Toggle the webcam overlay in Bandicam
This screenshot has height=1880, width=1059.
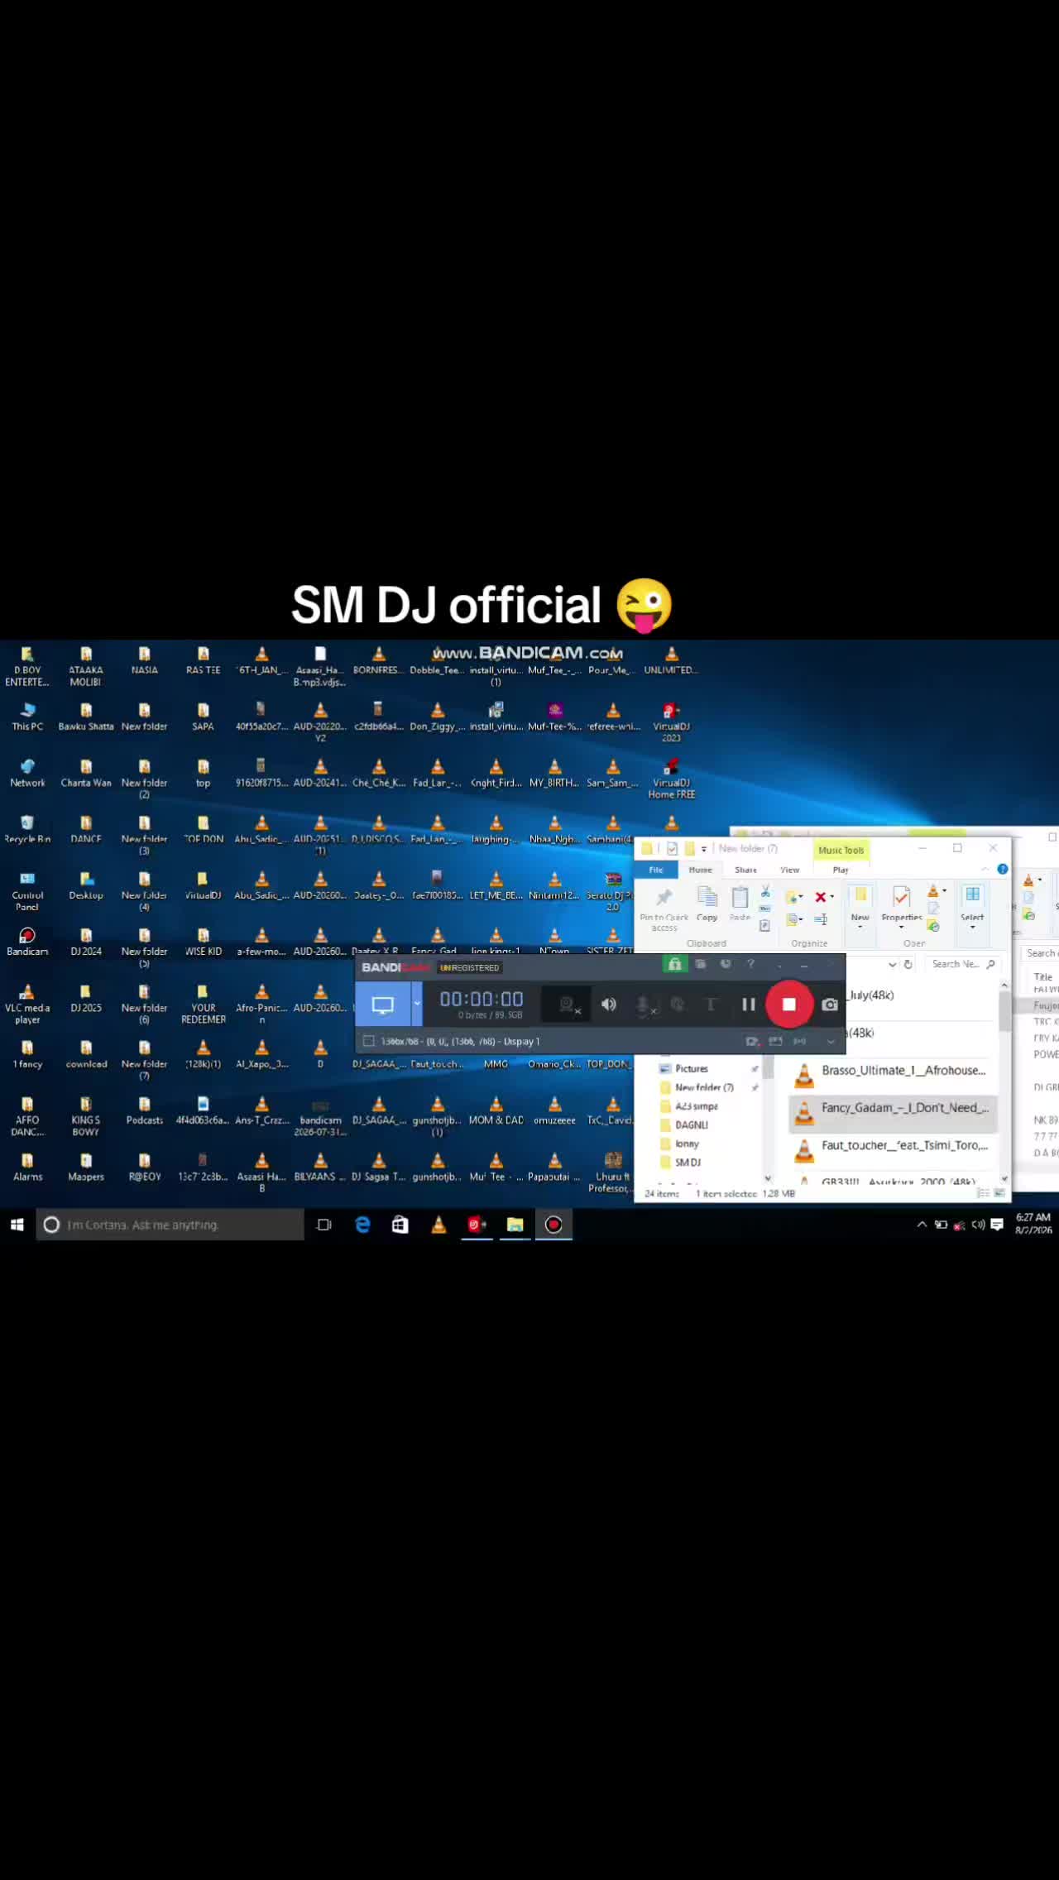(x=568, y=1005)
